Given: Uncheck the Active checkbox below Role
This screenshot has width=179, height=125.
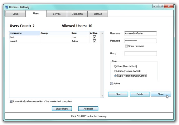Looking at the screenshot, I should (111, 83).
